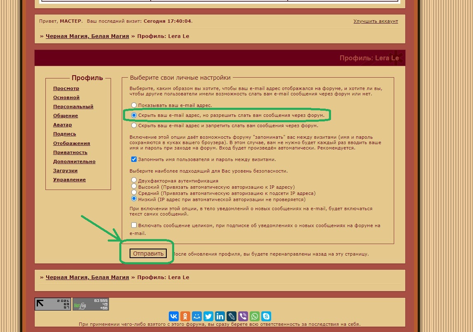The height and width of the screenshot is (332, 473).
Task: Click 'Сегодня 17:40:04' last visit text
Action: 168,21
